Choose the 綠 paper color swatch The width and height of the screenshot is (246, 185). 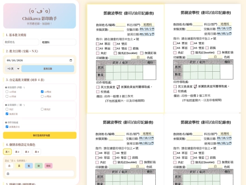tap(39, 166)
